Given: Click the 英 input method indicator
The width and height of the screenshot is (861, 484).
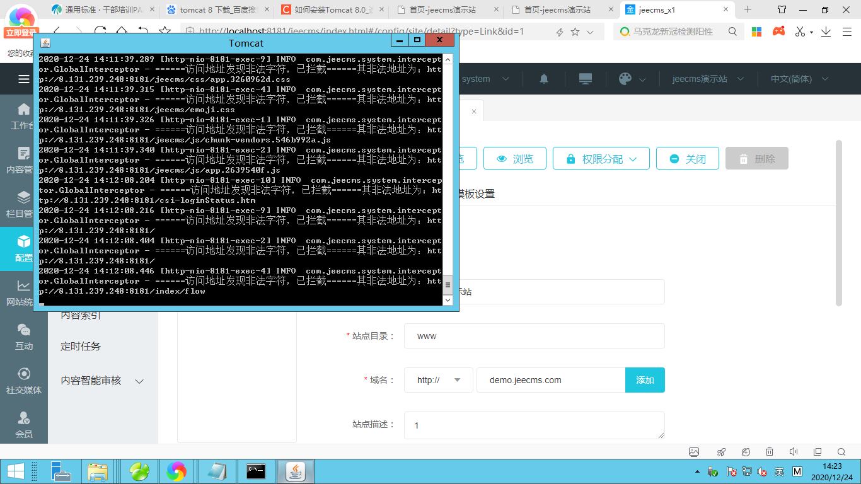Looking at the screenshot, I should click(x=779, y=471).
